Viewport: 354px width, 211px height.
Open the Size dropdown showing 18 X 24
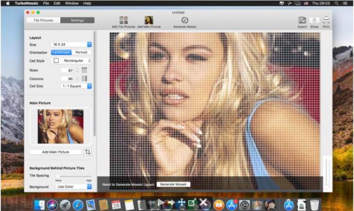coord(71,45)
